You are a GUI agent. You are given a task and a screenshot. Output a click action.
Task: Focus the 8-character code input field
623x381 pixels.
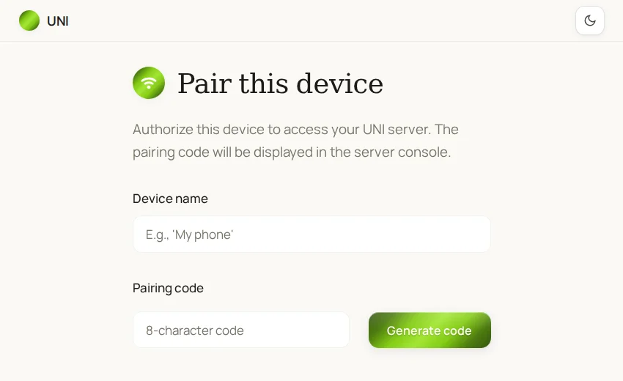click(x=241, y=330)
